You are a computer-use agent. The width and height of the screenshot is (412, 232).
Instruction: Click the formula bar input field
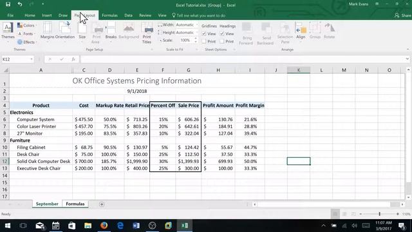(x=242, y=59)
